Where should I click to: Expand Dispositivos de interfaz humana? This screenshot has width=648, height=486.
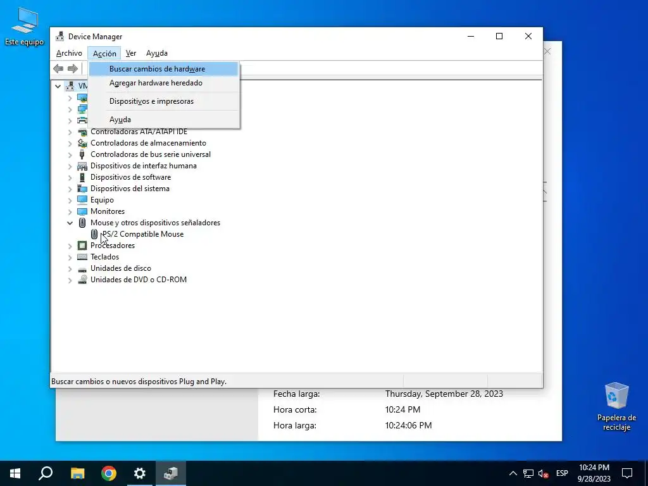point(70,166)
